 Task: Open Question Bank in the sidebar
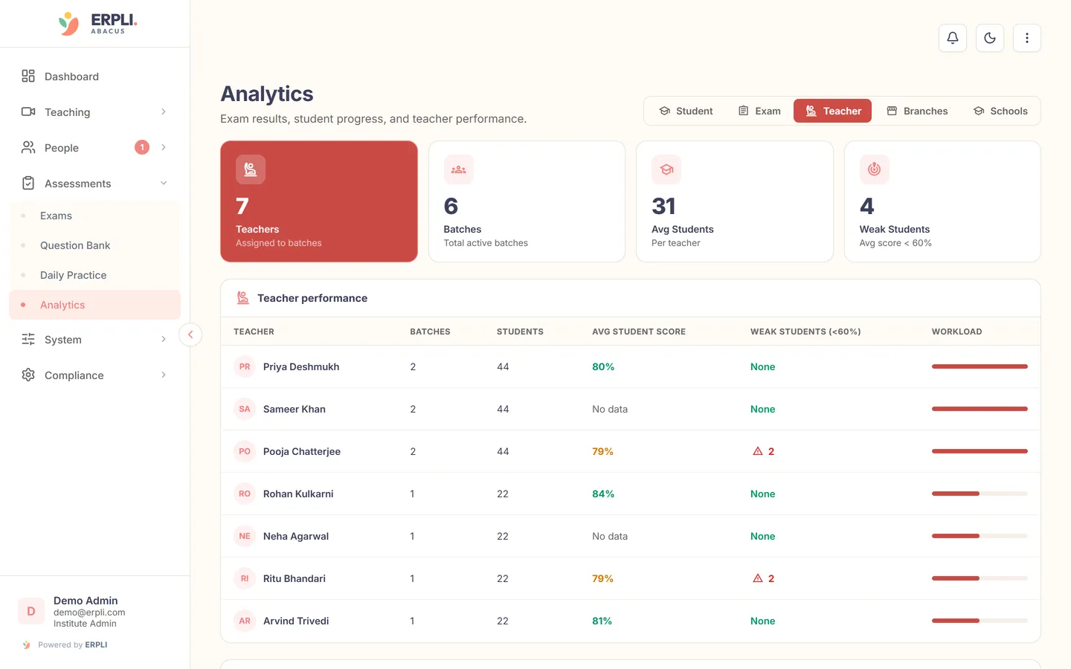tap(94, 245)
